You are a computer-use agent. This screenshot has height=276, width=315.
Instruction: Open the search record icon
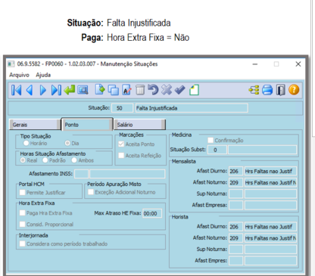[83, 90]
